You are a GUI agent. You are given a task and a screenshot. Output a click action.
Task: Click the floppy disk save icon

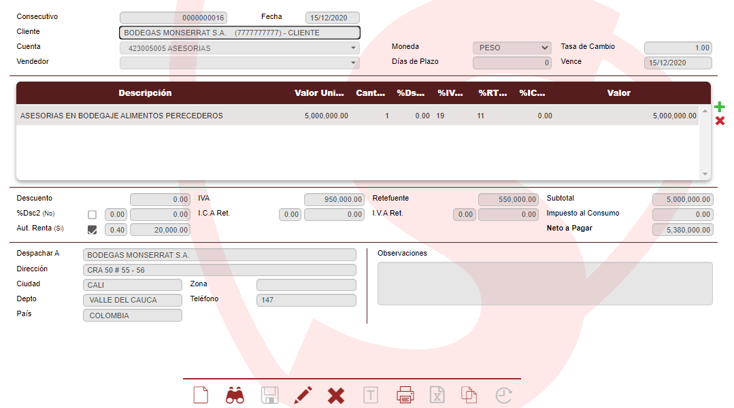[270, 395]
